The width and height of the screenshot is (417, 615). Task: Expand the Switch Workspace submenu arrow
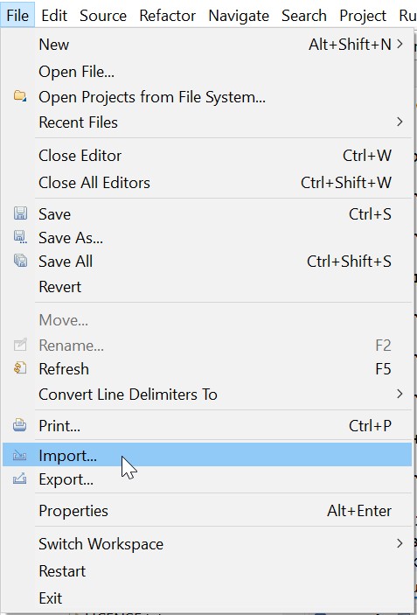coord(400,543)
